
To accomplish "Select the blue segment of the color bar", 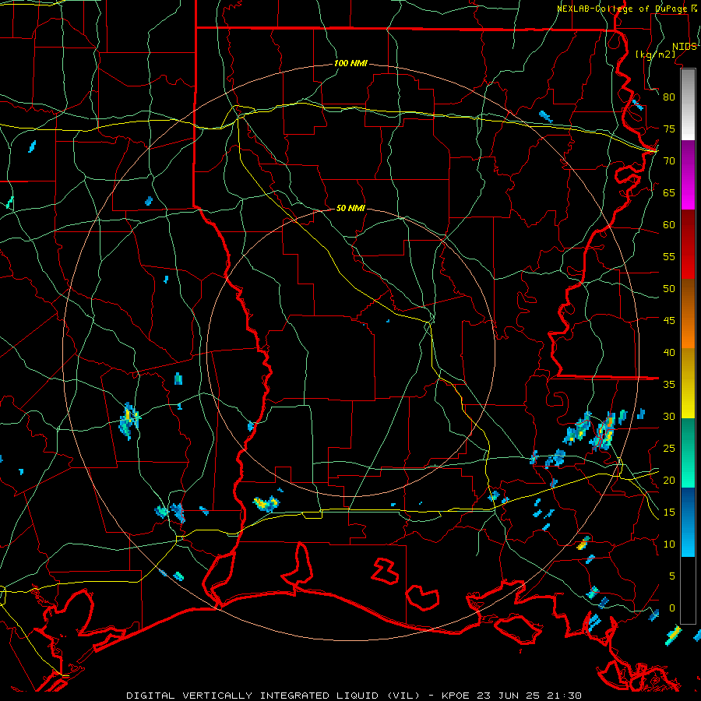I will pos(688,522).
